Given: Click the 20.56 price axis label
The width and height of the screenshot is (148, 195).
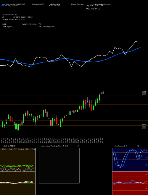Looking at the screenshot, I should point(144,94).
